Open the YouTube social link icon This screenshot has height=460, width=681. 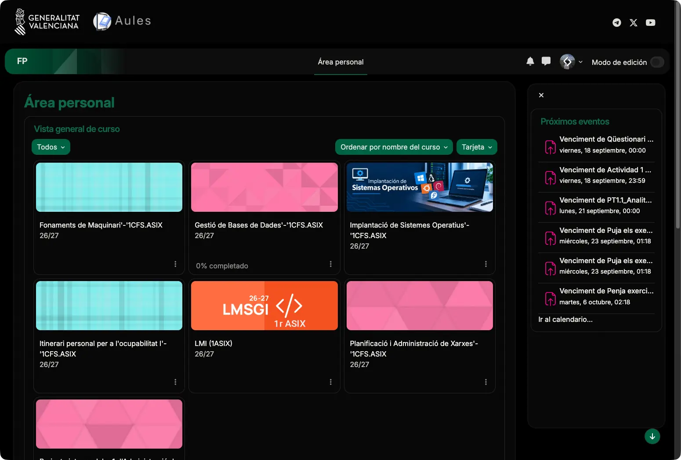pyautogui.click(x=651, y=22)
